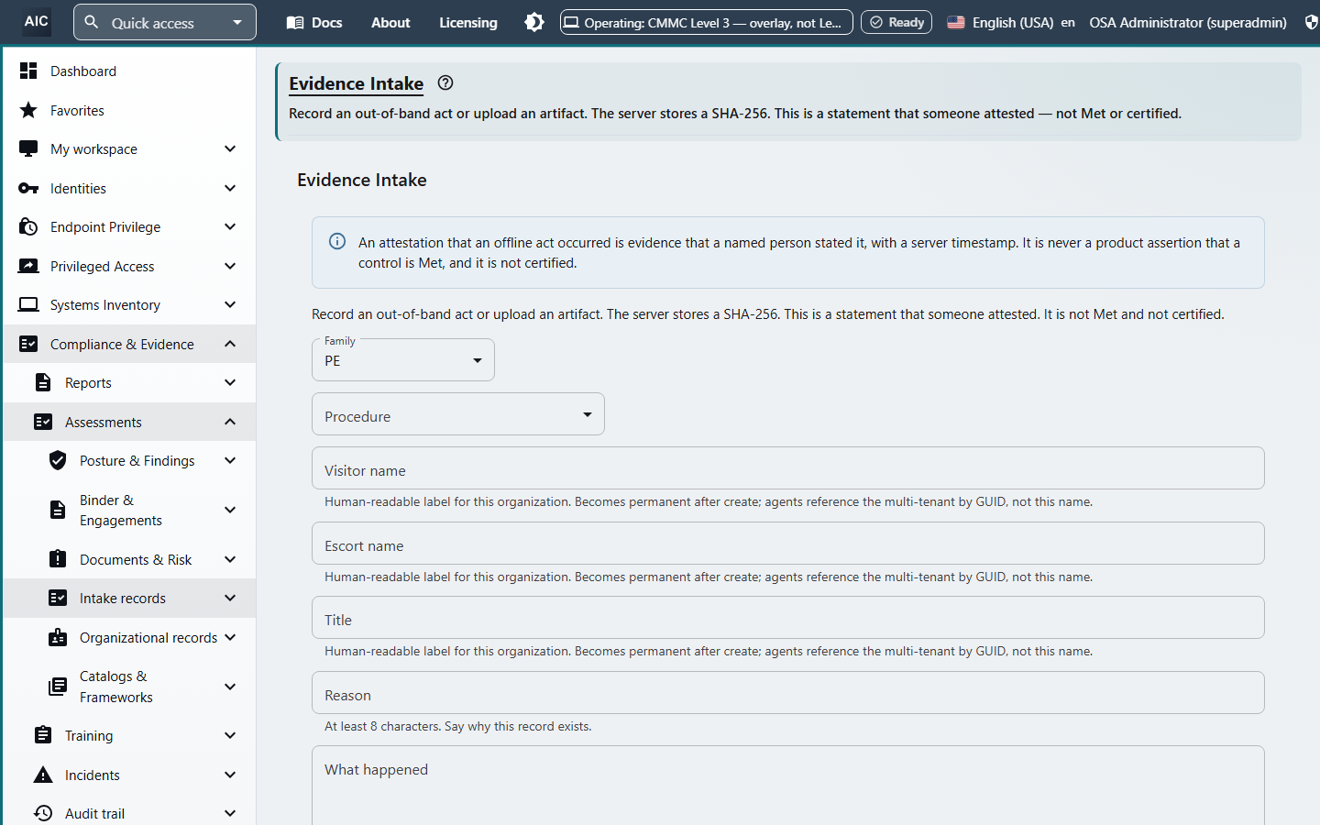The width and height of the screenshot is (1320, 825).
Task: Open the About menu item
Action: [x=390, y=22]
